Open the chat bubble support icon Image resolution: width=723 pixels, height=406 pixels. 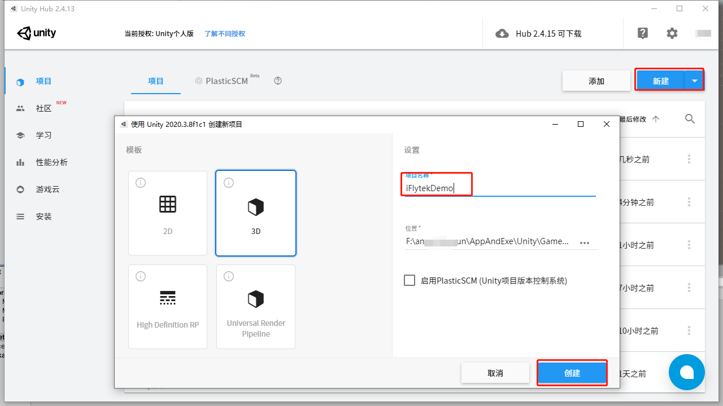click(687, 373)
